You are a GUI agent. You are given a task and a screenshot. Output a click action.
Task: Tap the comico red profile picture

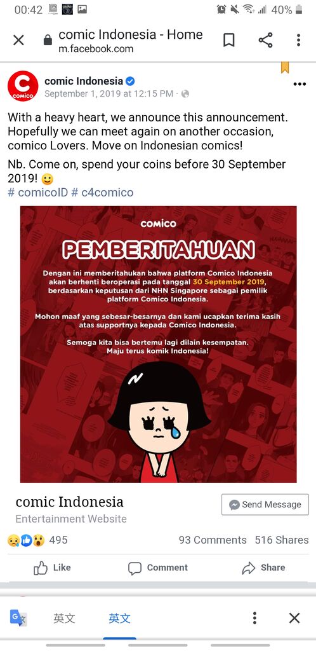pos(23,86)
